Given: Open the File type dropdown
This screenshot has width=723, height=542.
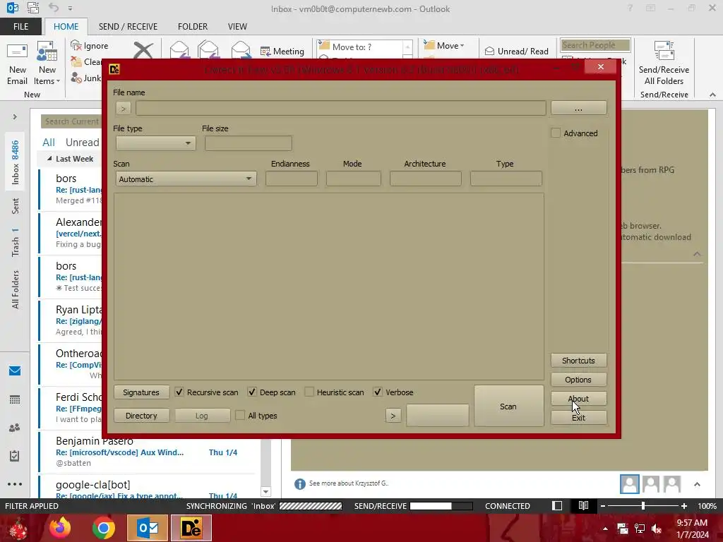Looking at the screenshot, I should (x=156, y=143).
